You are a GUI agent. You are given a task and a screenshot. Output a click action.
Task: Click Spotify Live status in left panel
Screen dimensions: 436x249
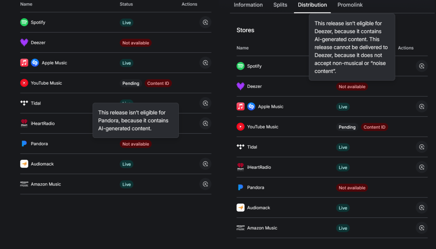click(x=126, y=23)
